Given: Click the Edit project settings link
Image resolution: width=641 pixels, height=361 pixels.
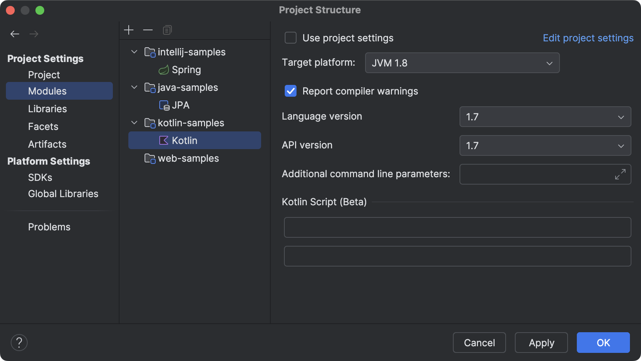Looking at the screenshot, I should pos(588,38).
